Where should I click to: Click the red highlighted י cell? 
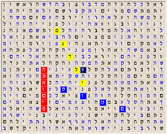coord(44,102)
